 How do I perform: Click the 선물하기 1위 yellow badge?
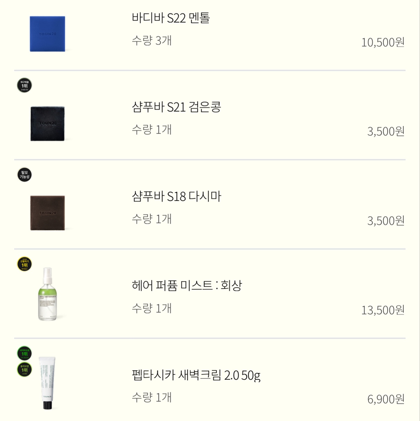pyautogui.click(x=24, y=264)
